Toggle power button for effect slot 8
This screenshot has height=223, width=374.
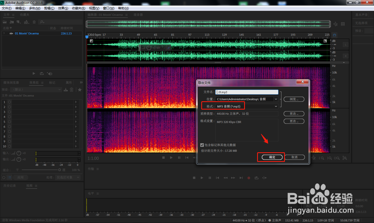tap(9, 136)
